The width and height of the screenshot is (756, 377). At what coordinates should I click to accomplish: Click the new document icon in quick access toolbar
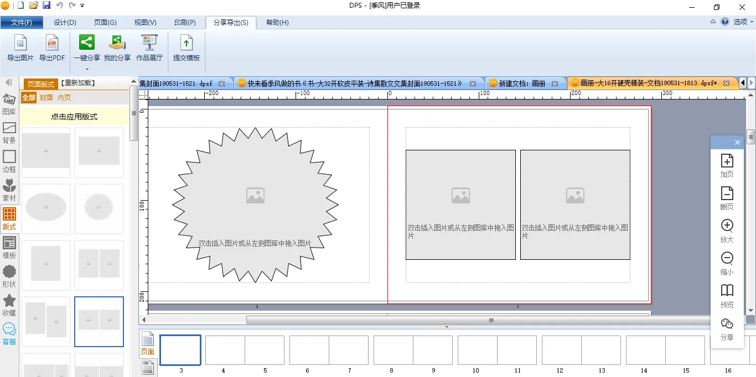(21, 6)
